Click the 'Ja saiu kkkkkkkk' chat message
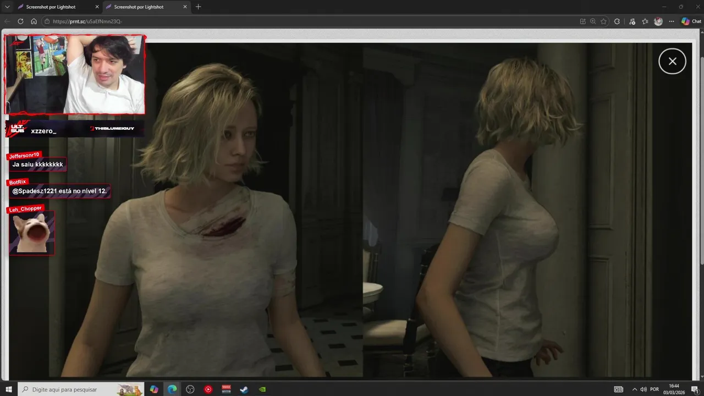This screenshot has height=396, width=704. click(37, 164)
